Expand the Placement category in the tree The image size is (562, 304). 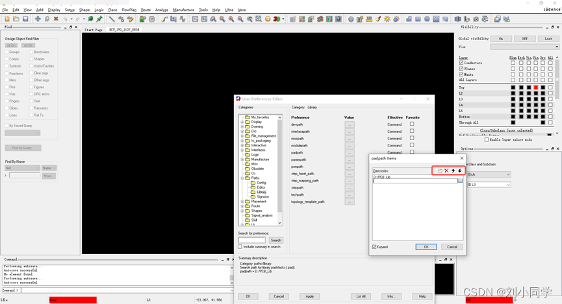(242, 202)
